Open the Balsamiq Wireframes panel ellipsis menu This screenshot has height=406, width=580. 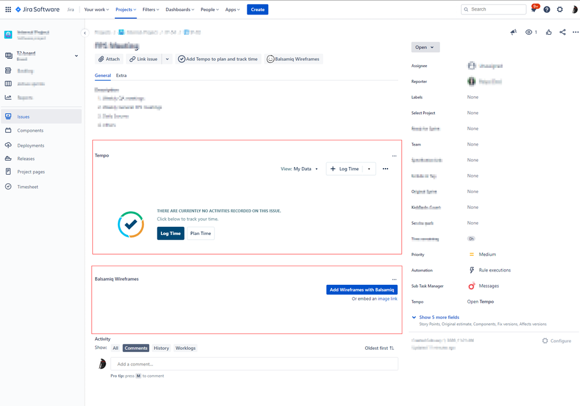(x=394, y=280)
